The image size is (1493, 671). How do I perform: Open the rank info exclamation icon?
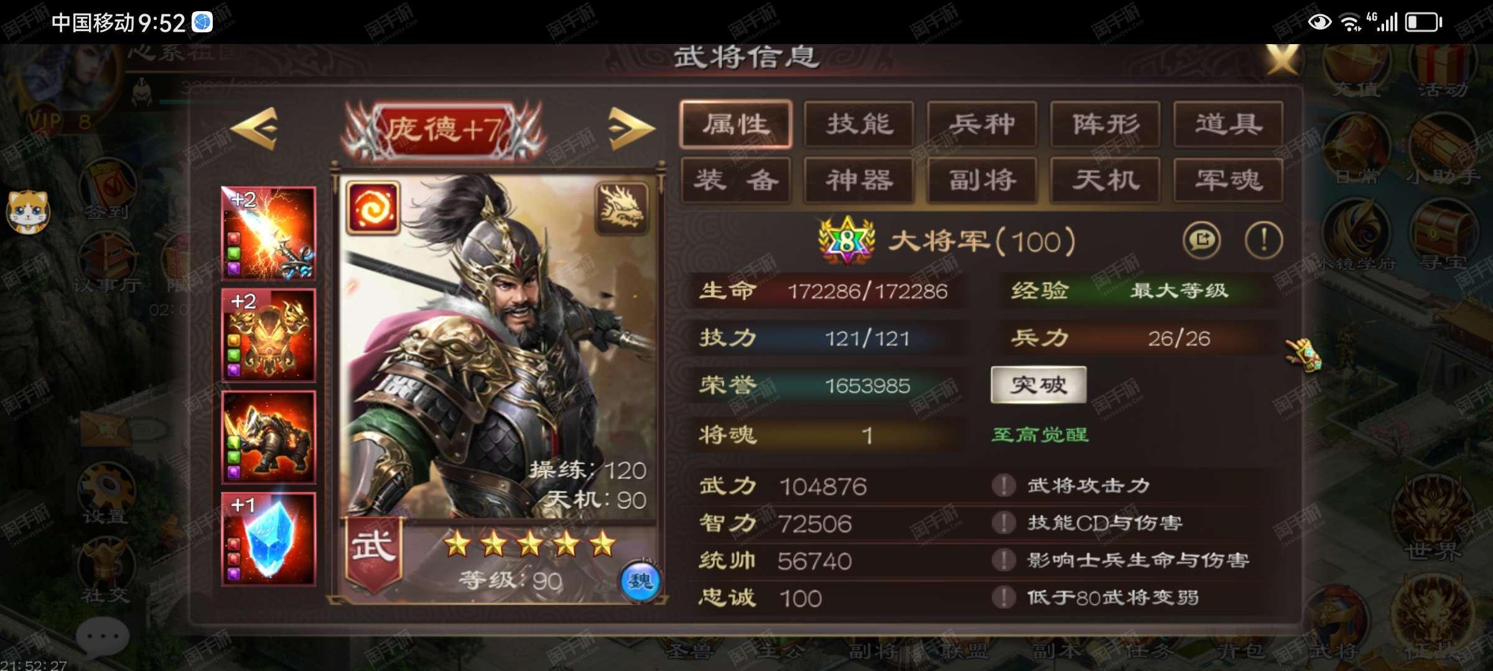pyautogui.click(x=1263, y=240)
